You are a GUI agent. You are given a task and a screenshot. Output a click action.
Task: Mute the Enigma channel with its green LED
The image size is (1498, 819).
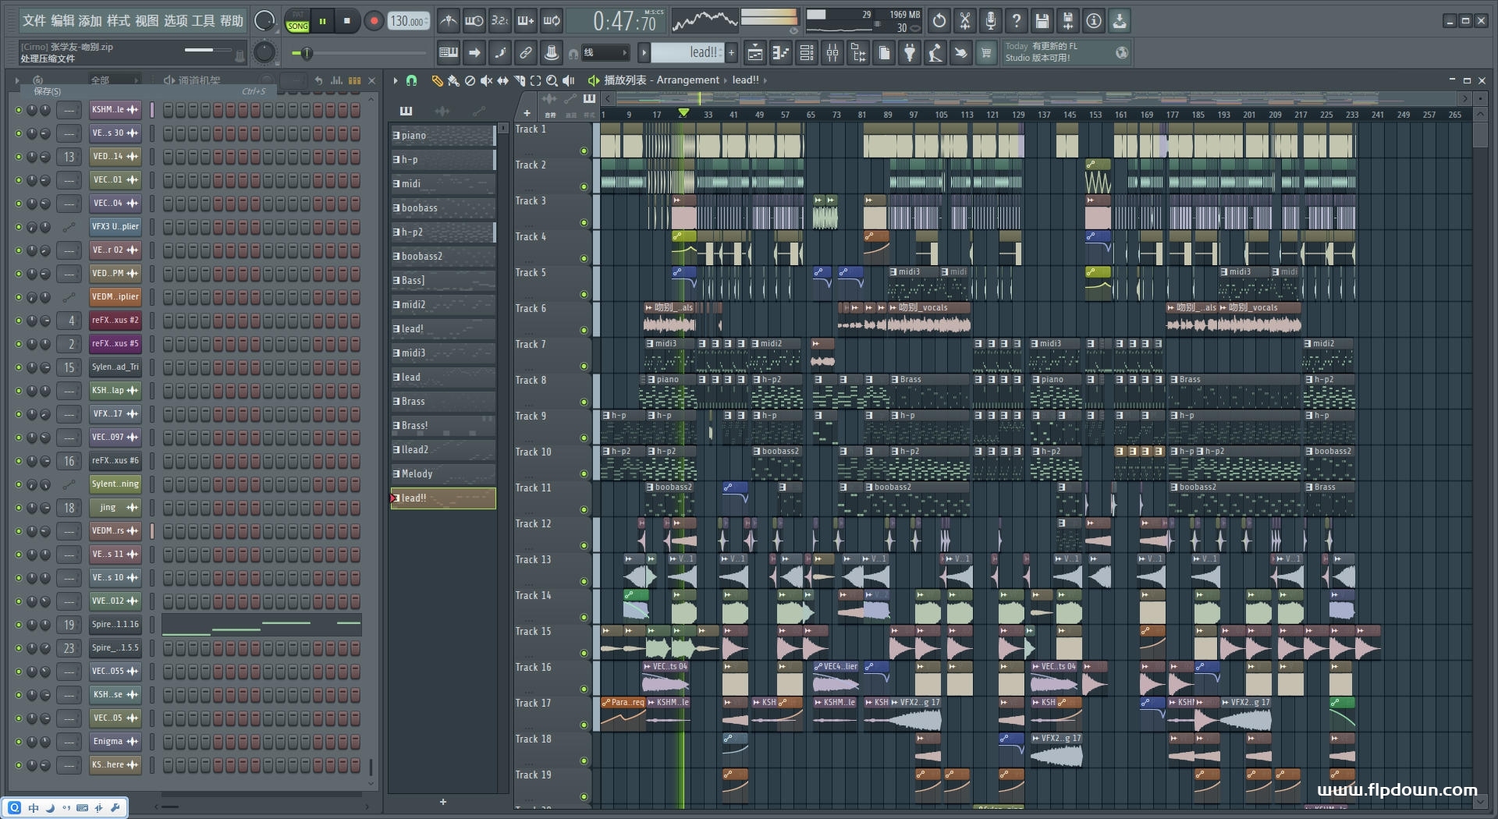pyautogui.click(x=19, y=742)
